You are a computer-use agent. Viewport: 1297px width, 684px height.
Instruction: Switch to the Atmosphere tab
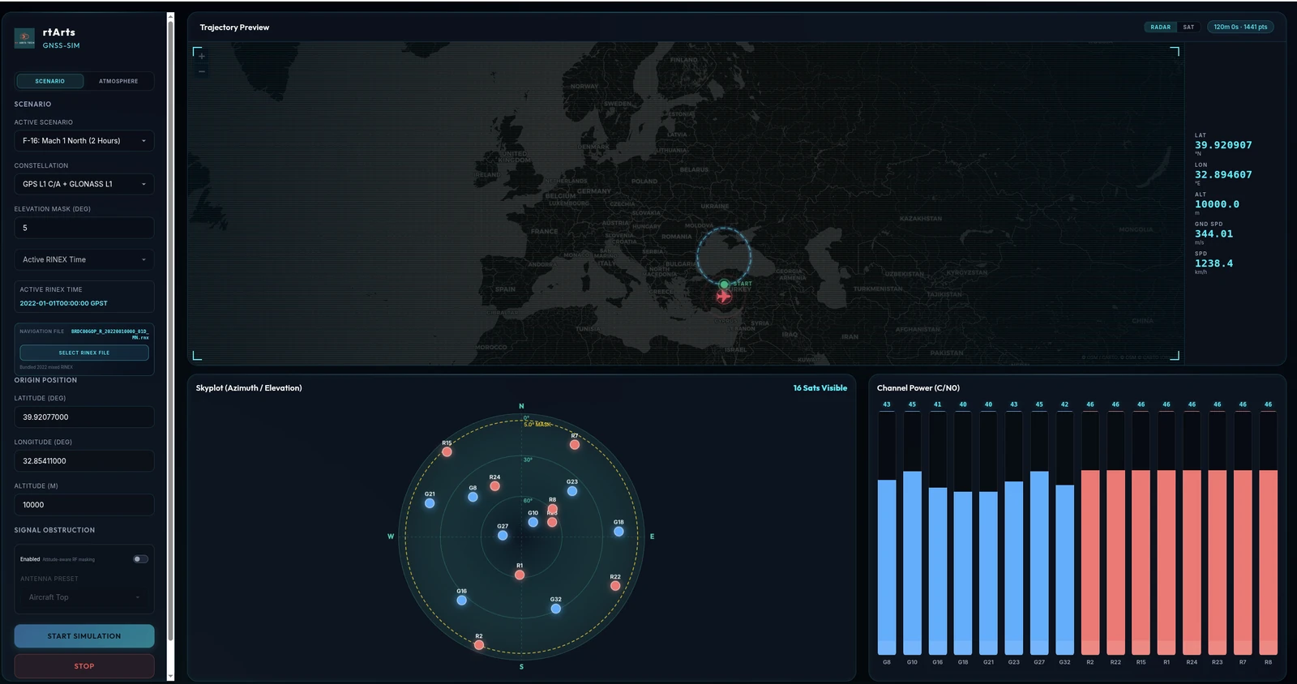click(x=118, y=81)
